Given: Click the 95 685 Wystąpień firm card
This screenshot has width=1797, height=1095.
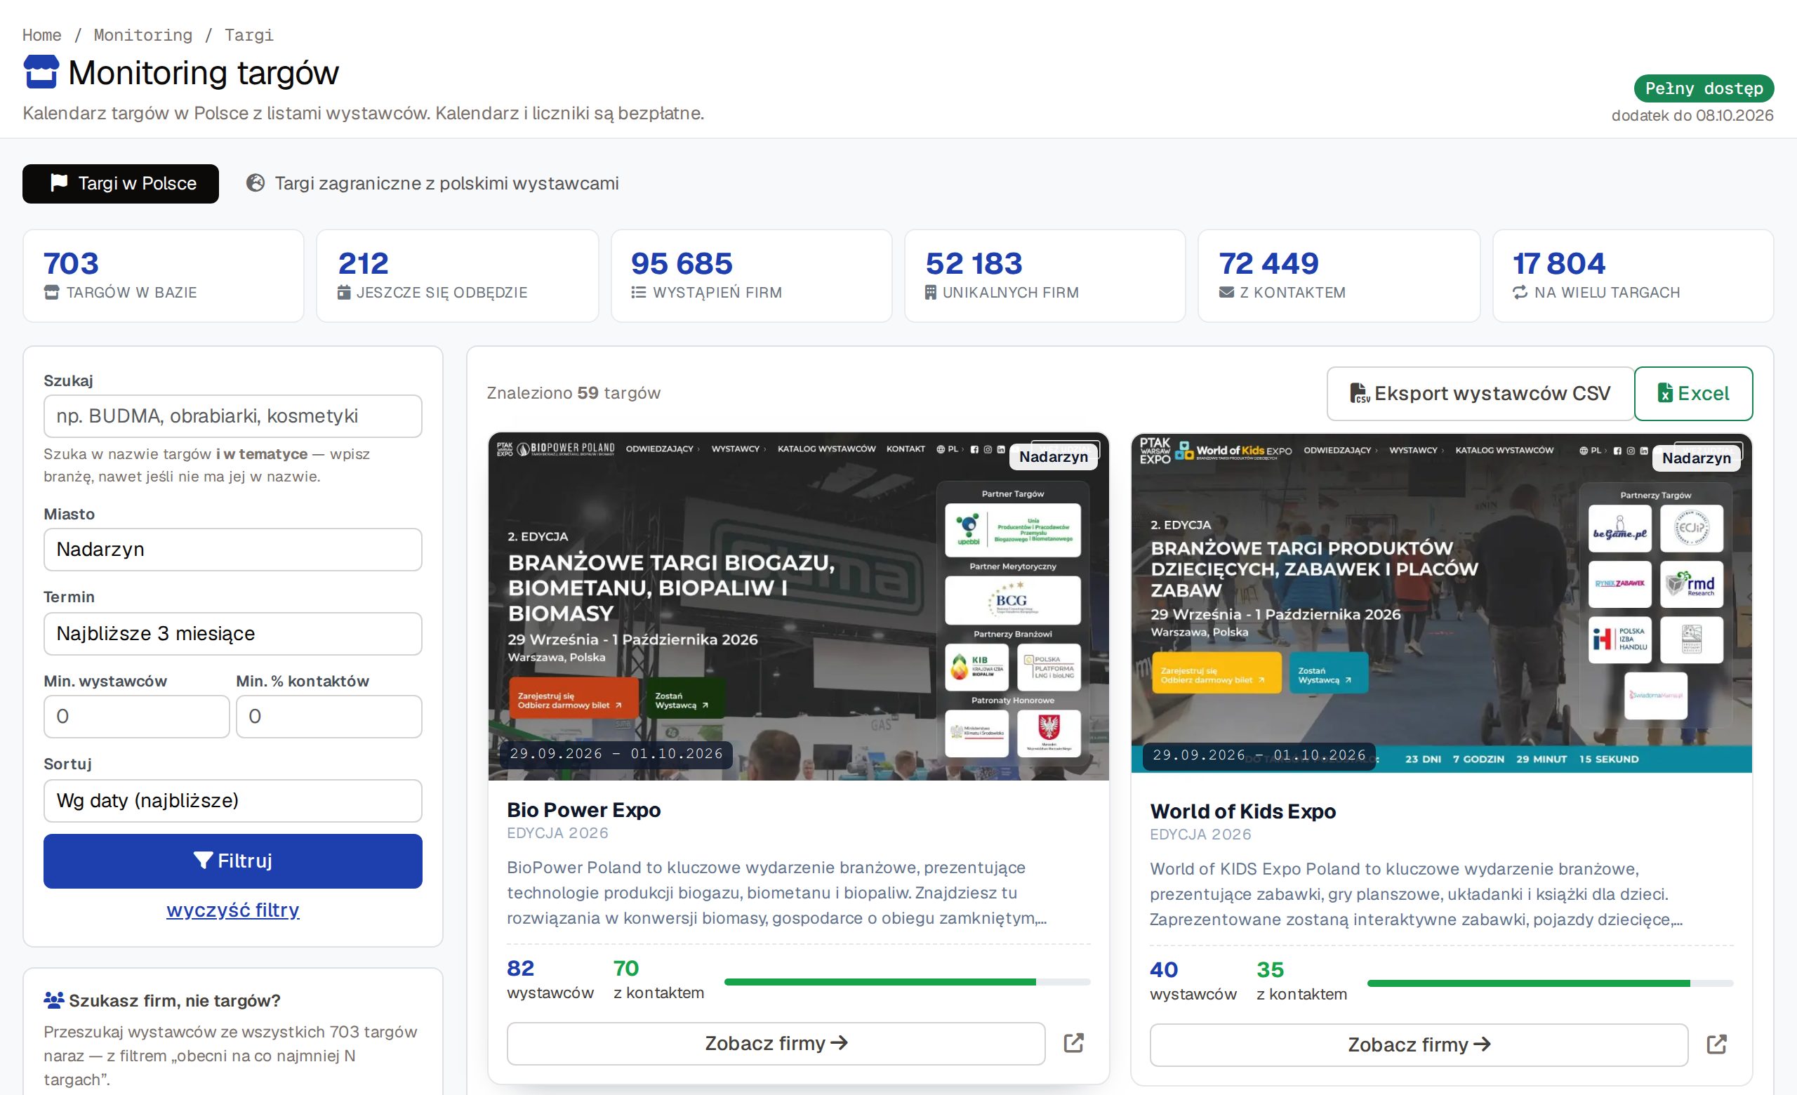Looking at the screenshot, I should 751,276.
